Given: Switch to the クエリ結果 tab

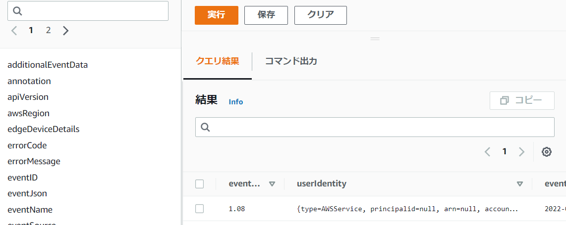Looking at the screenshot, I should (218, 61).
